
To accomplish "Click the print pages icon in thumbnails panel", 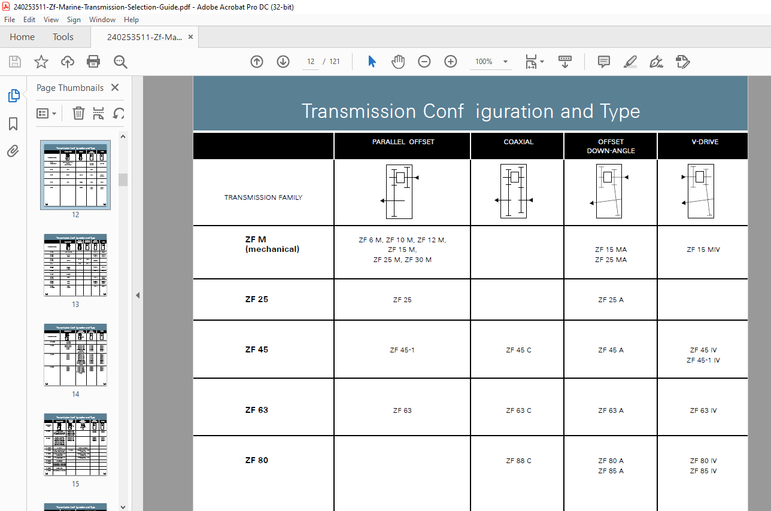I will click(99, 113).
